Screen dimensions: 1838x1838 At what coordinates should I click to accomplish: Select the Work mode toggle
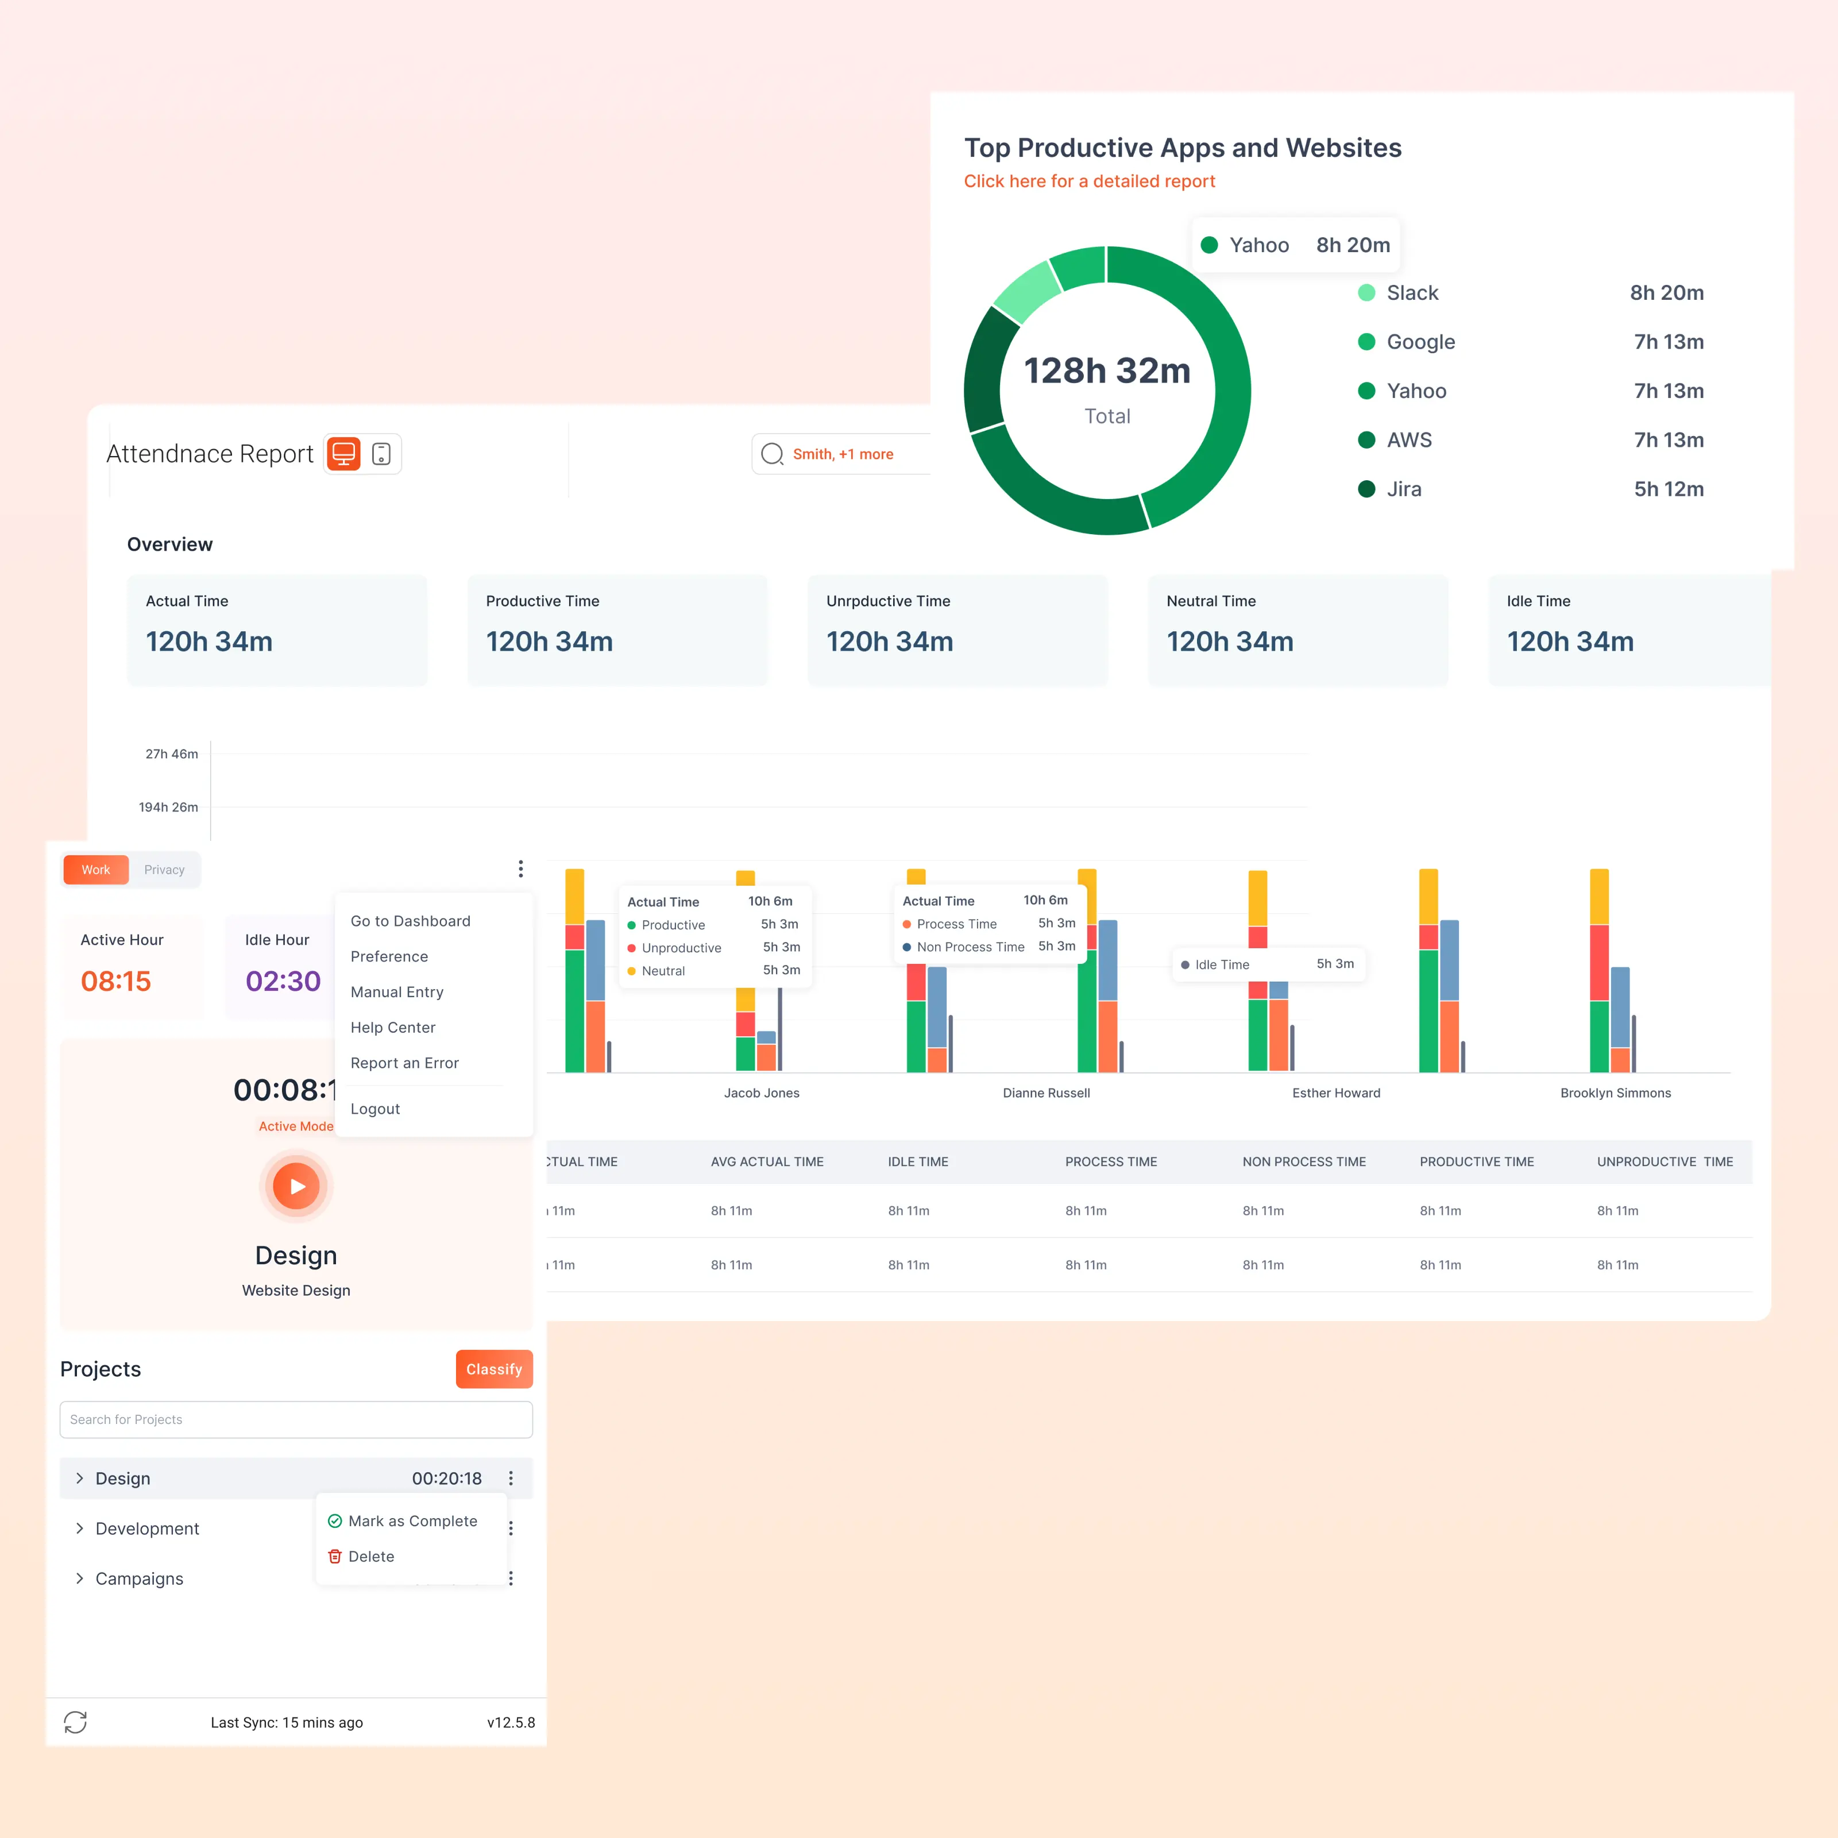96,870
